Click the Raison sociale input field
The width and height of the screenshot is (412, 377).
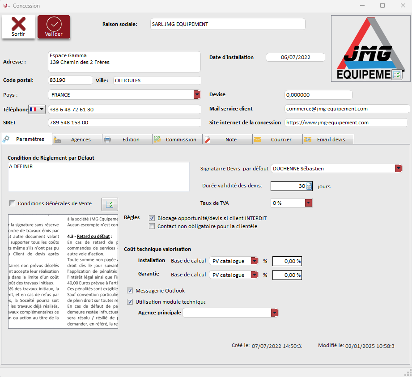click(x=228, y=24)
